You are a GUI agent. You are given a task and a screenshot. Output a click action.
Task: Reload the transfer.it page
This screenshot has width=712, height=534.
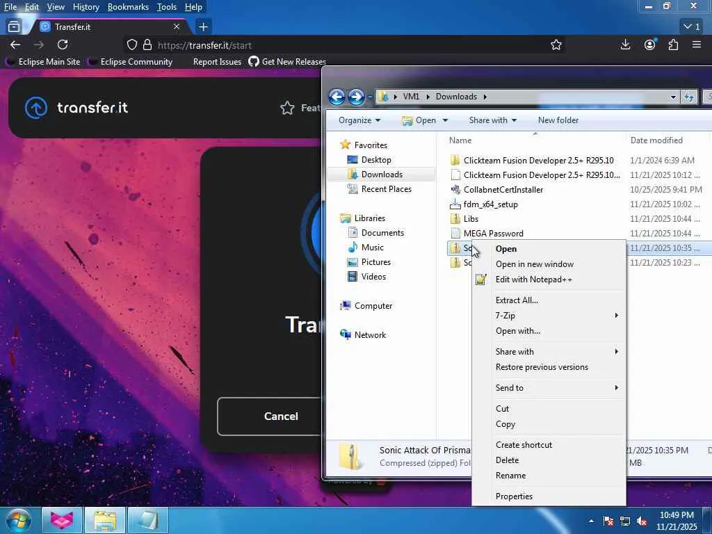pos(63,44)
